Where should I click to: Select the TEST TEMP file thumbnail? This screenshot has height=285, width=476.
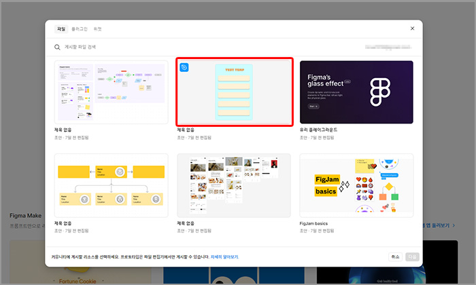tap(234, 92)
